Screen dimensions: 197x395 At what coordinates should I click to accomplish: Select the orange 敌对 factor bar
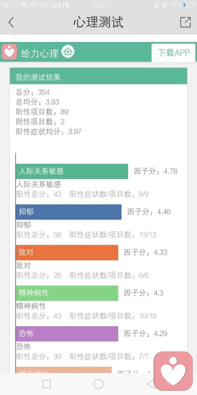[x=67, y=252]
